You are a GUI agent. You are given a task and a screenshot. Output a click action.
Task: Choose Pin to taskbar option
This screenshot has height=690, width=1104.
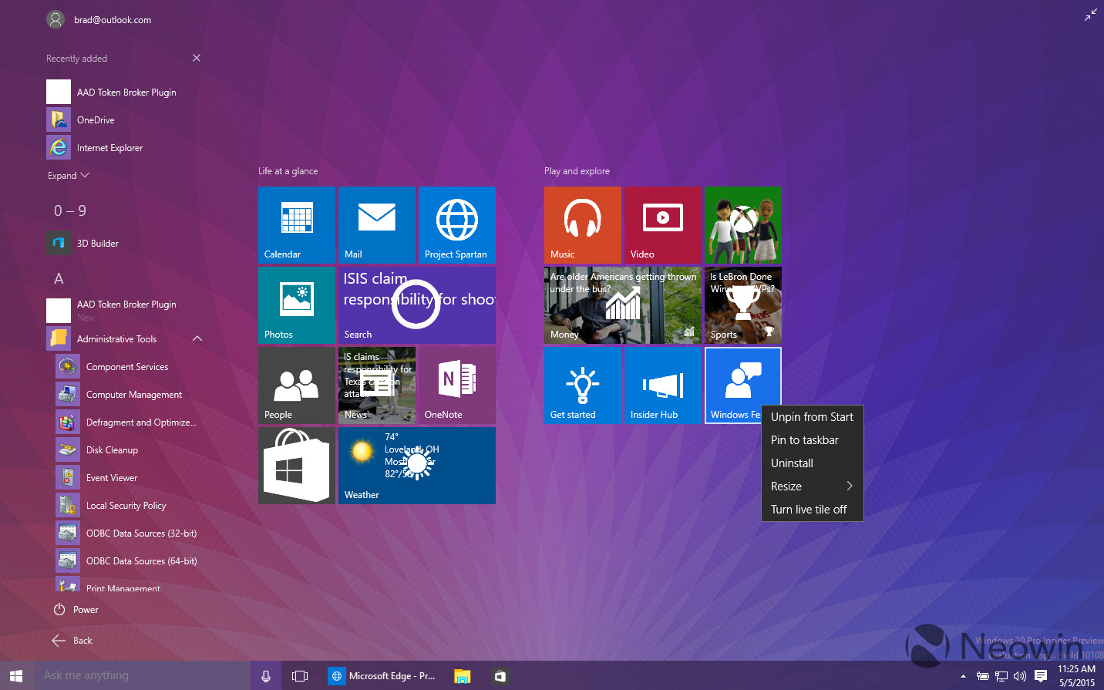click(805, 440)
